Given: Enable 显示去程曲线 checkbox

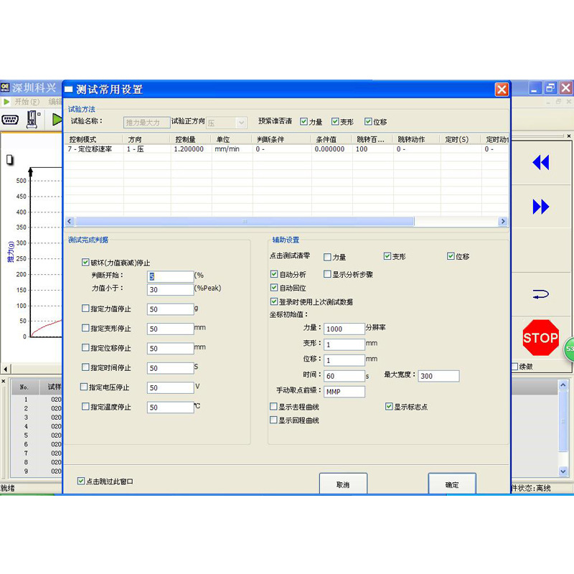Looking at the screenshot, I should 273,406.
